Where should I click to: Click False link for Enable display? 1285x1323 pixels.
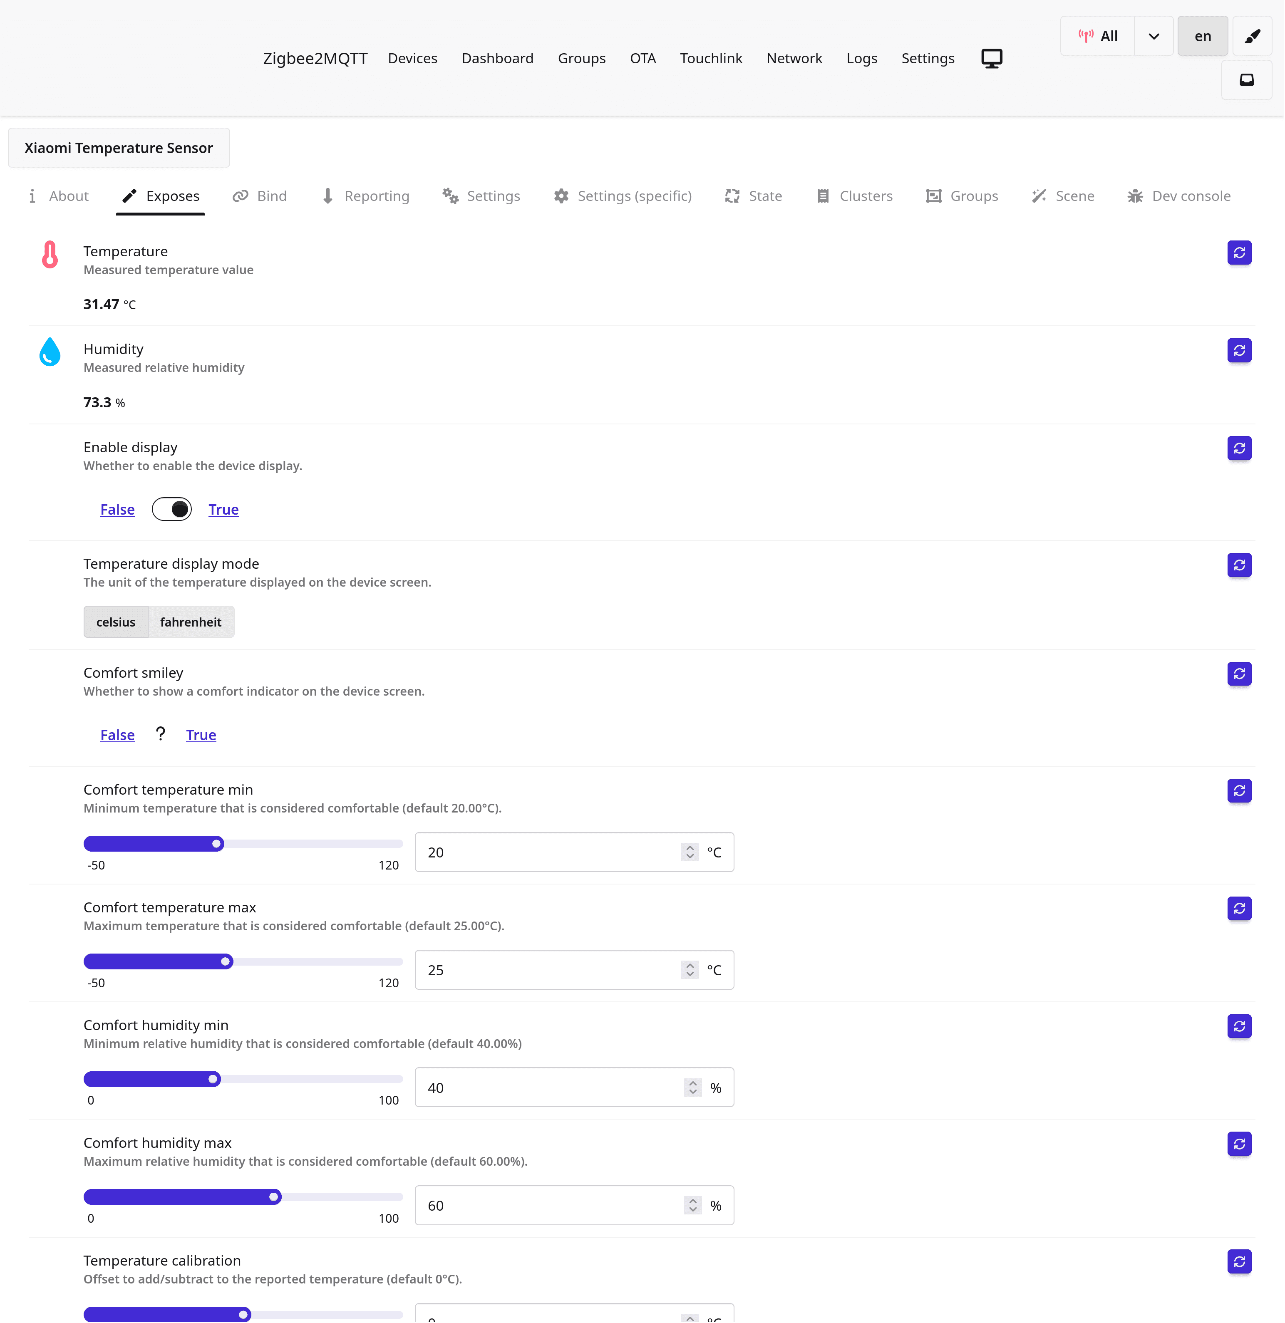tap(117, 510)
